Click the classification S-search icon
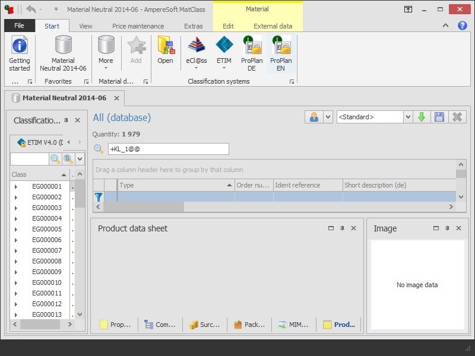The height and width of the screenshot is (356, 475). point(68,158)
